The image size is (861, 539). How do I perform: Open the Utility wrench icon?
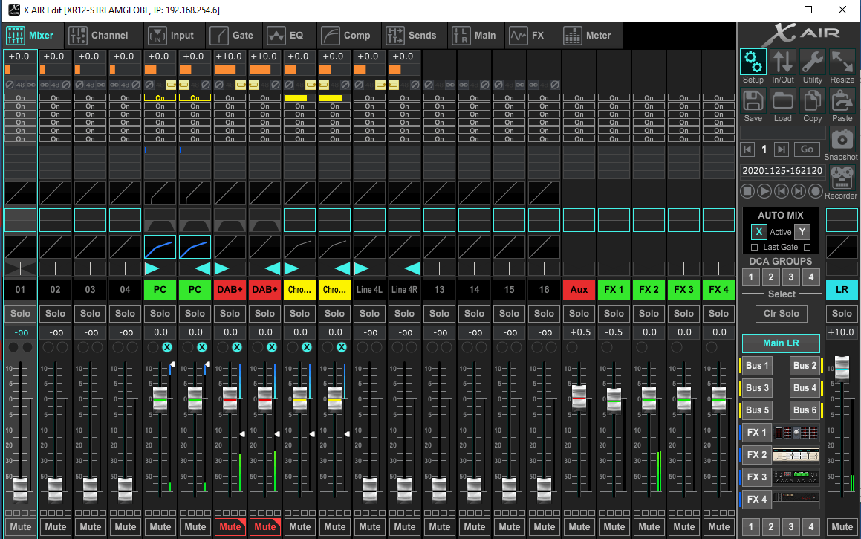[812, 62]
